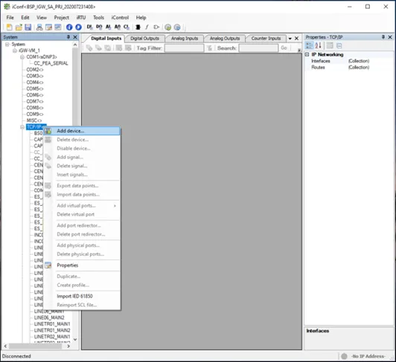The image size is (396, 362).
Task: Close the System panel
Action: 75,37
